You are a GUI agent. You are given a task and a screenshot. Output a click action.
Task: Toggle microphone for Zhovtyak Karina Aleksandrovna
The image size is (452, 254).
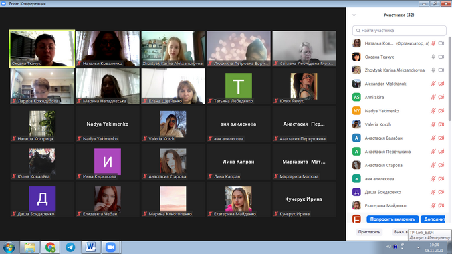pyautogui.click(x=433, y=70)
